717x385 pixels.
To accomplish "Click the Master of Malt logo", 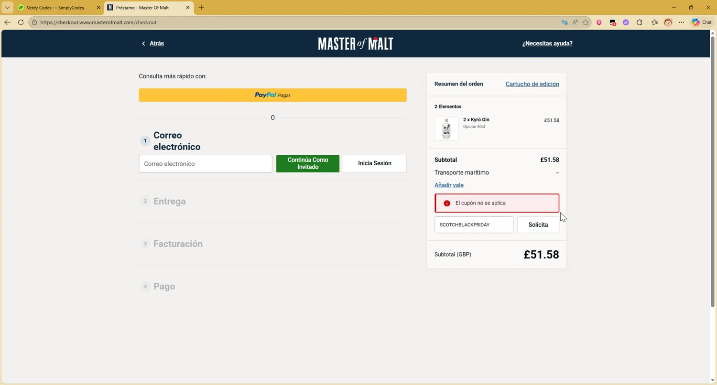I will (x=356, y=43).
